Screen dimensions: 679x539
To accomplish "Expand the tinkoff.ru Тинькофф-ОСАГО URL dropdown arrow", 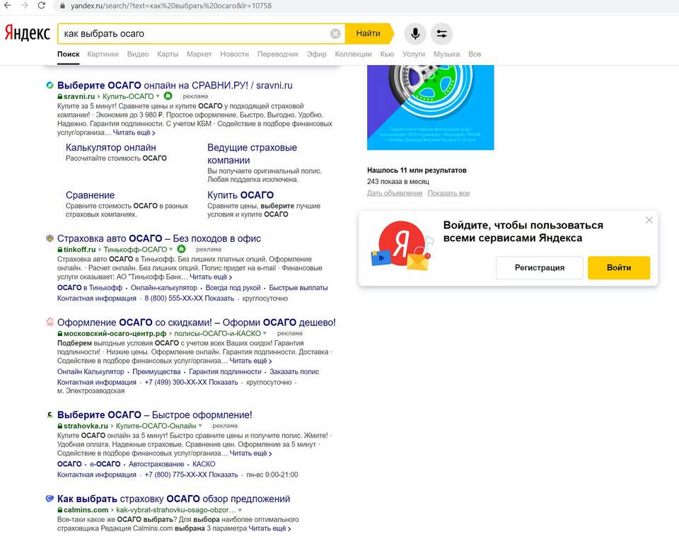I will click(171, 250).
